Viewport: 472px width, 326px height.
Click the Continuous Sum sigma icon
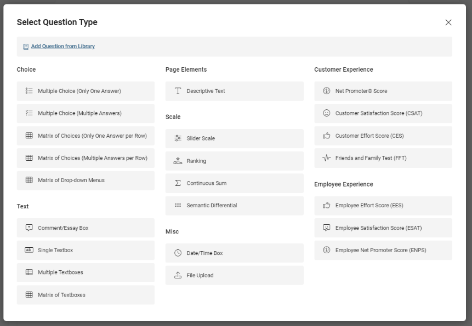tap(178, 183)
